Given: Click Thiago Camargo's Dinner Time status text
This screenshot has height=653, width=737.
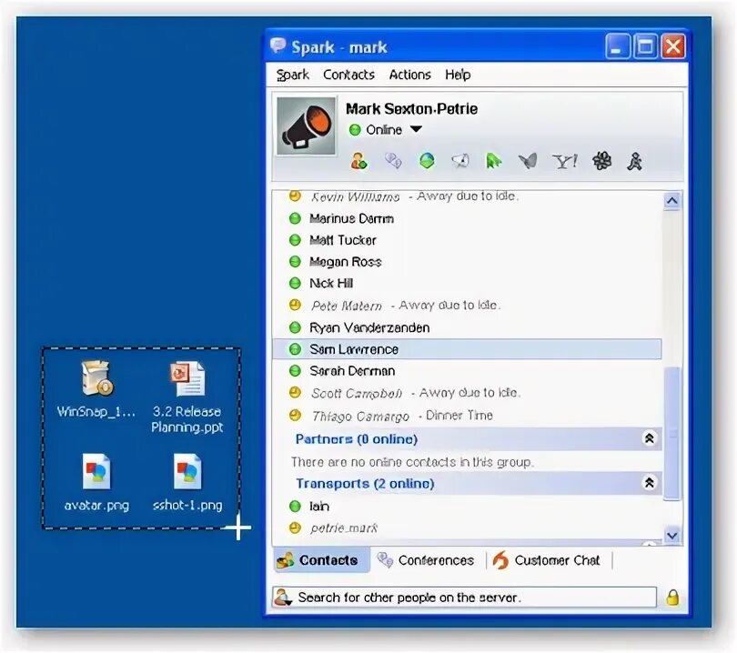Looking at the screenshot, I should 459,416.
